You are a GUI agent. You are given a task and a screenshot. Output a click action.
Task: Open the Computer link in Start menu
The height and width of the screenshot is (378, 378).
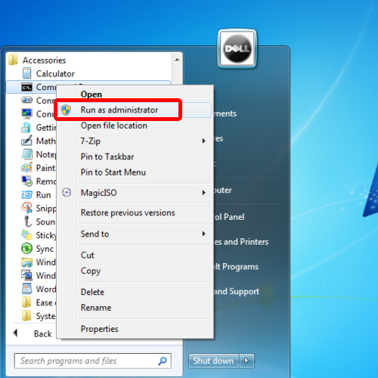click(x=222, y=190)
